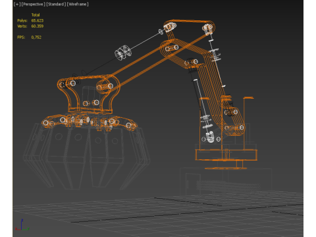This screenshot has height=237, width=316.
Task: Select the Polys count value 65.623
Action: [38, 20]
